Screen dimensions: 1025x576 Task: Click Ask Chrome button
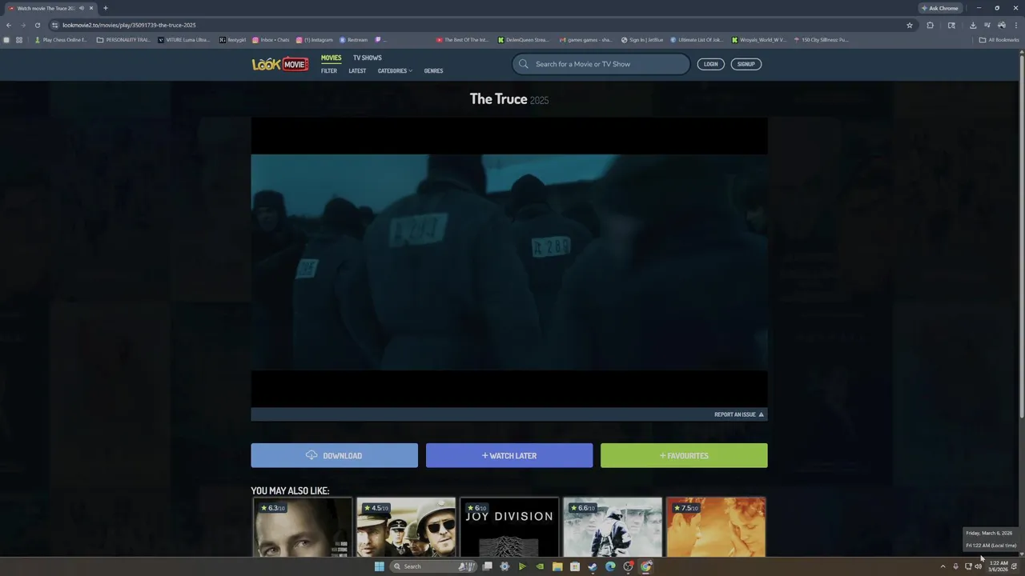tap(939, 8)
